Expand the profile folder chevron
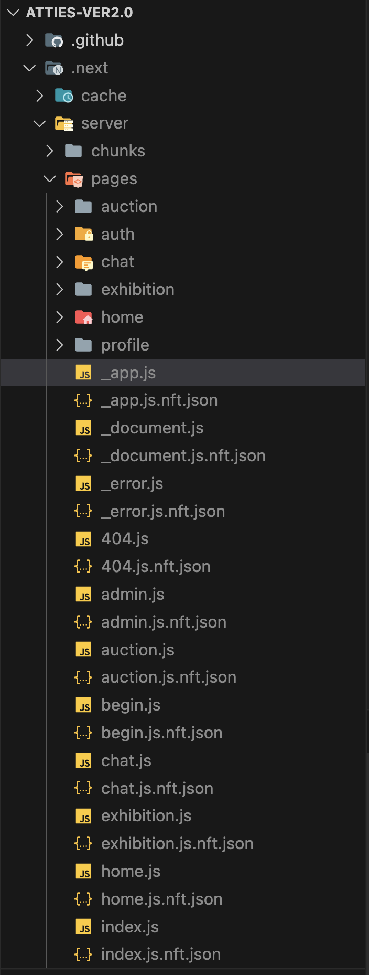The height and width of the screenshot is (975, 369). 60,345
